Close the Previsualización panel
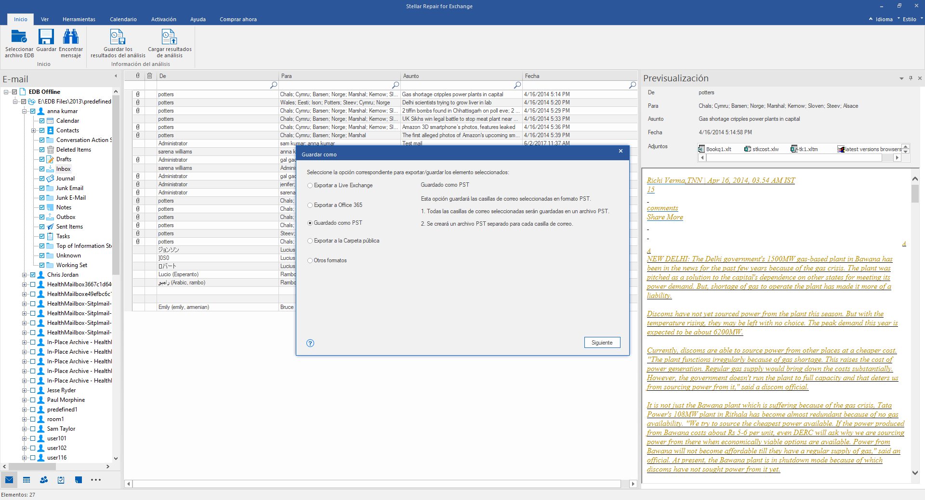 [x=920, y=78]
